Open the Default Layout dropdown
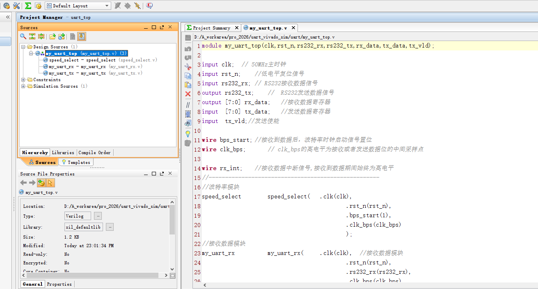This screenshot has height=289, width=538. point(78,6)
